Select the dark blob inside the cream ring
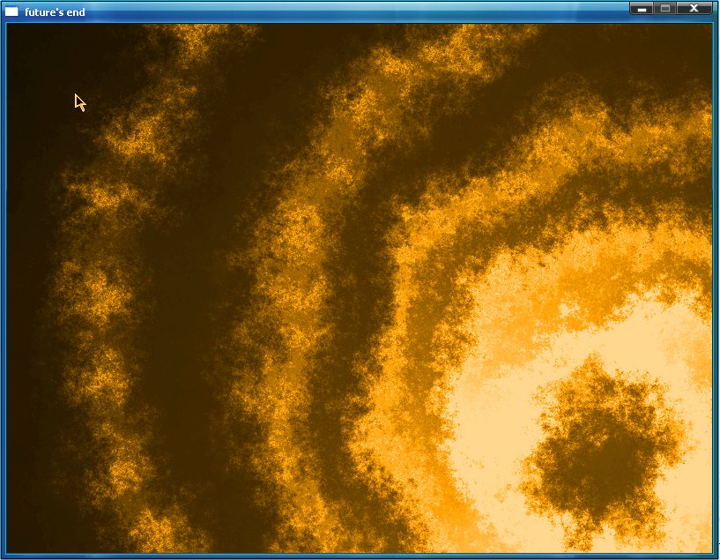The height and width of the screenshot is (560, 720). (599, 450)
